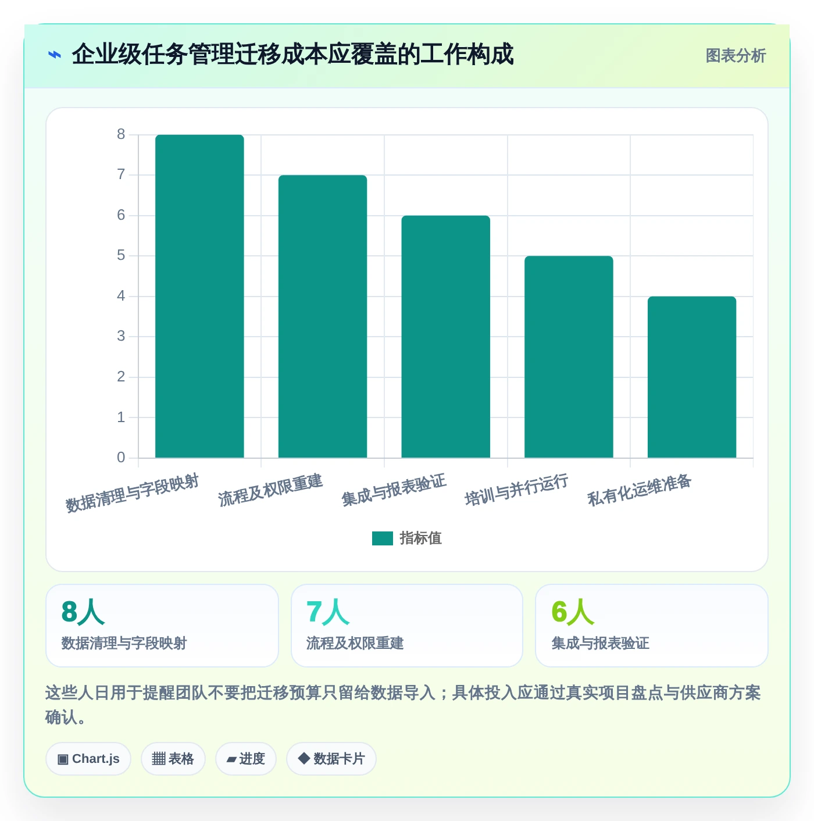Viewport: 814px width, 821px height.
Task: Click the lightning bolt icon beside the title
Action: click(x=55, y=55)
